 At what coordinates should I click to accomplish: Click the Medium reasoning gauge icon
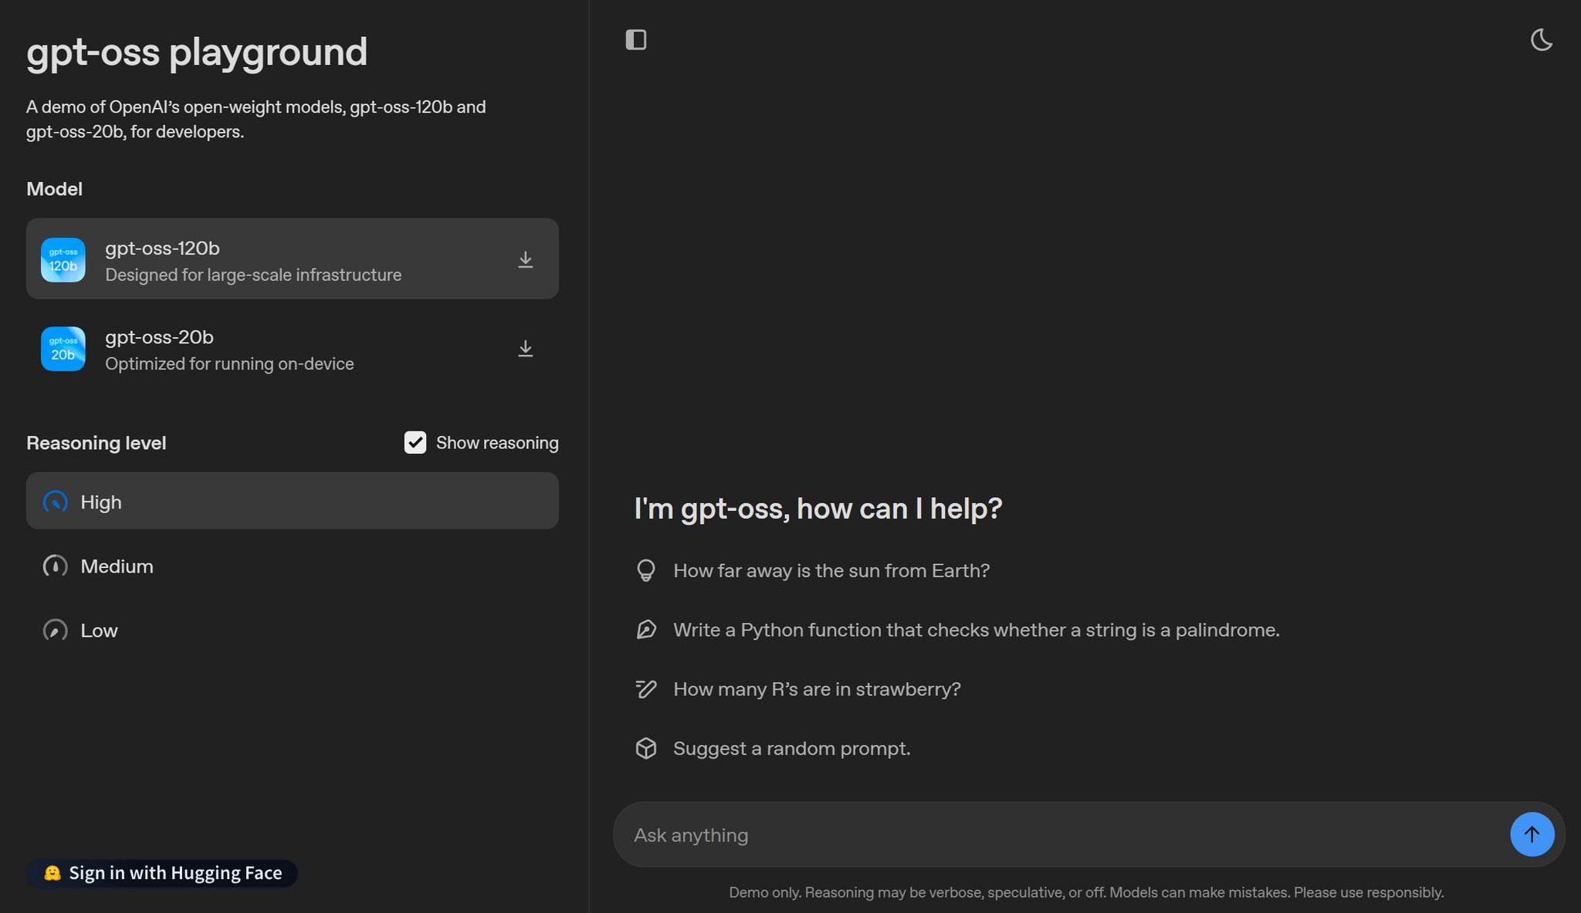pos(55,566)
